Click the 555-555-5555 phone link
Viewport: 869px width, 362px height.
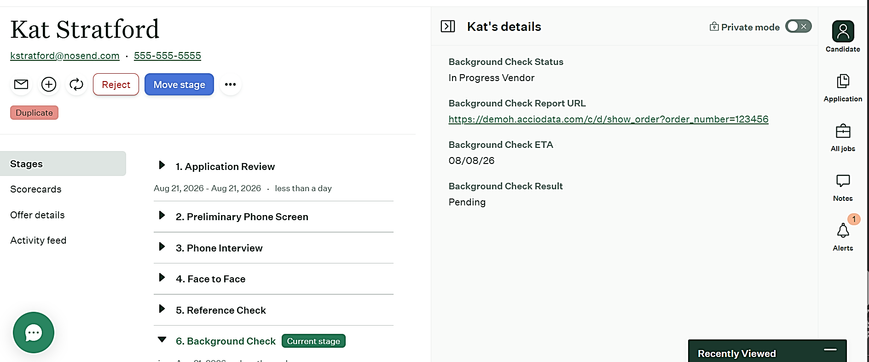click(168, 56)
